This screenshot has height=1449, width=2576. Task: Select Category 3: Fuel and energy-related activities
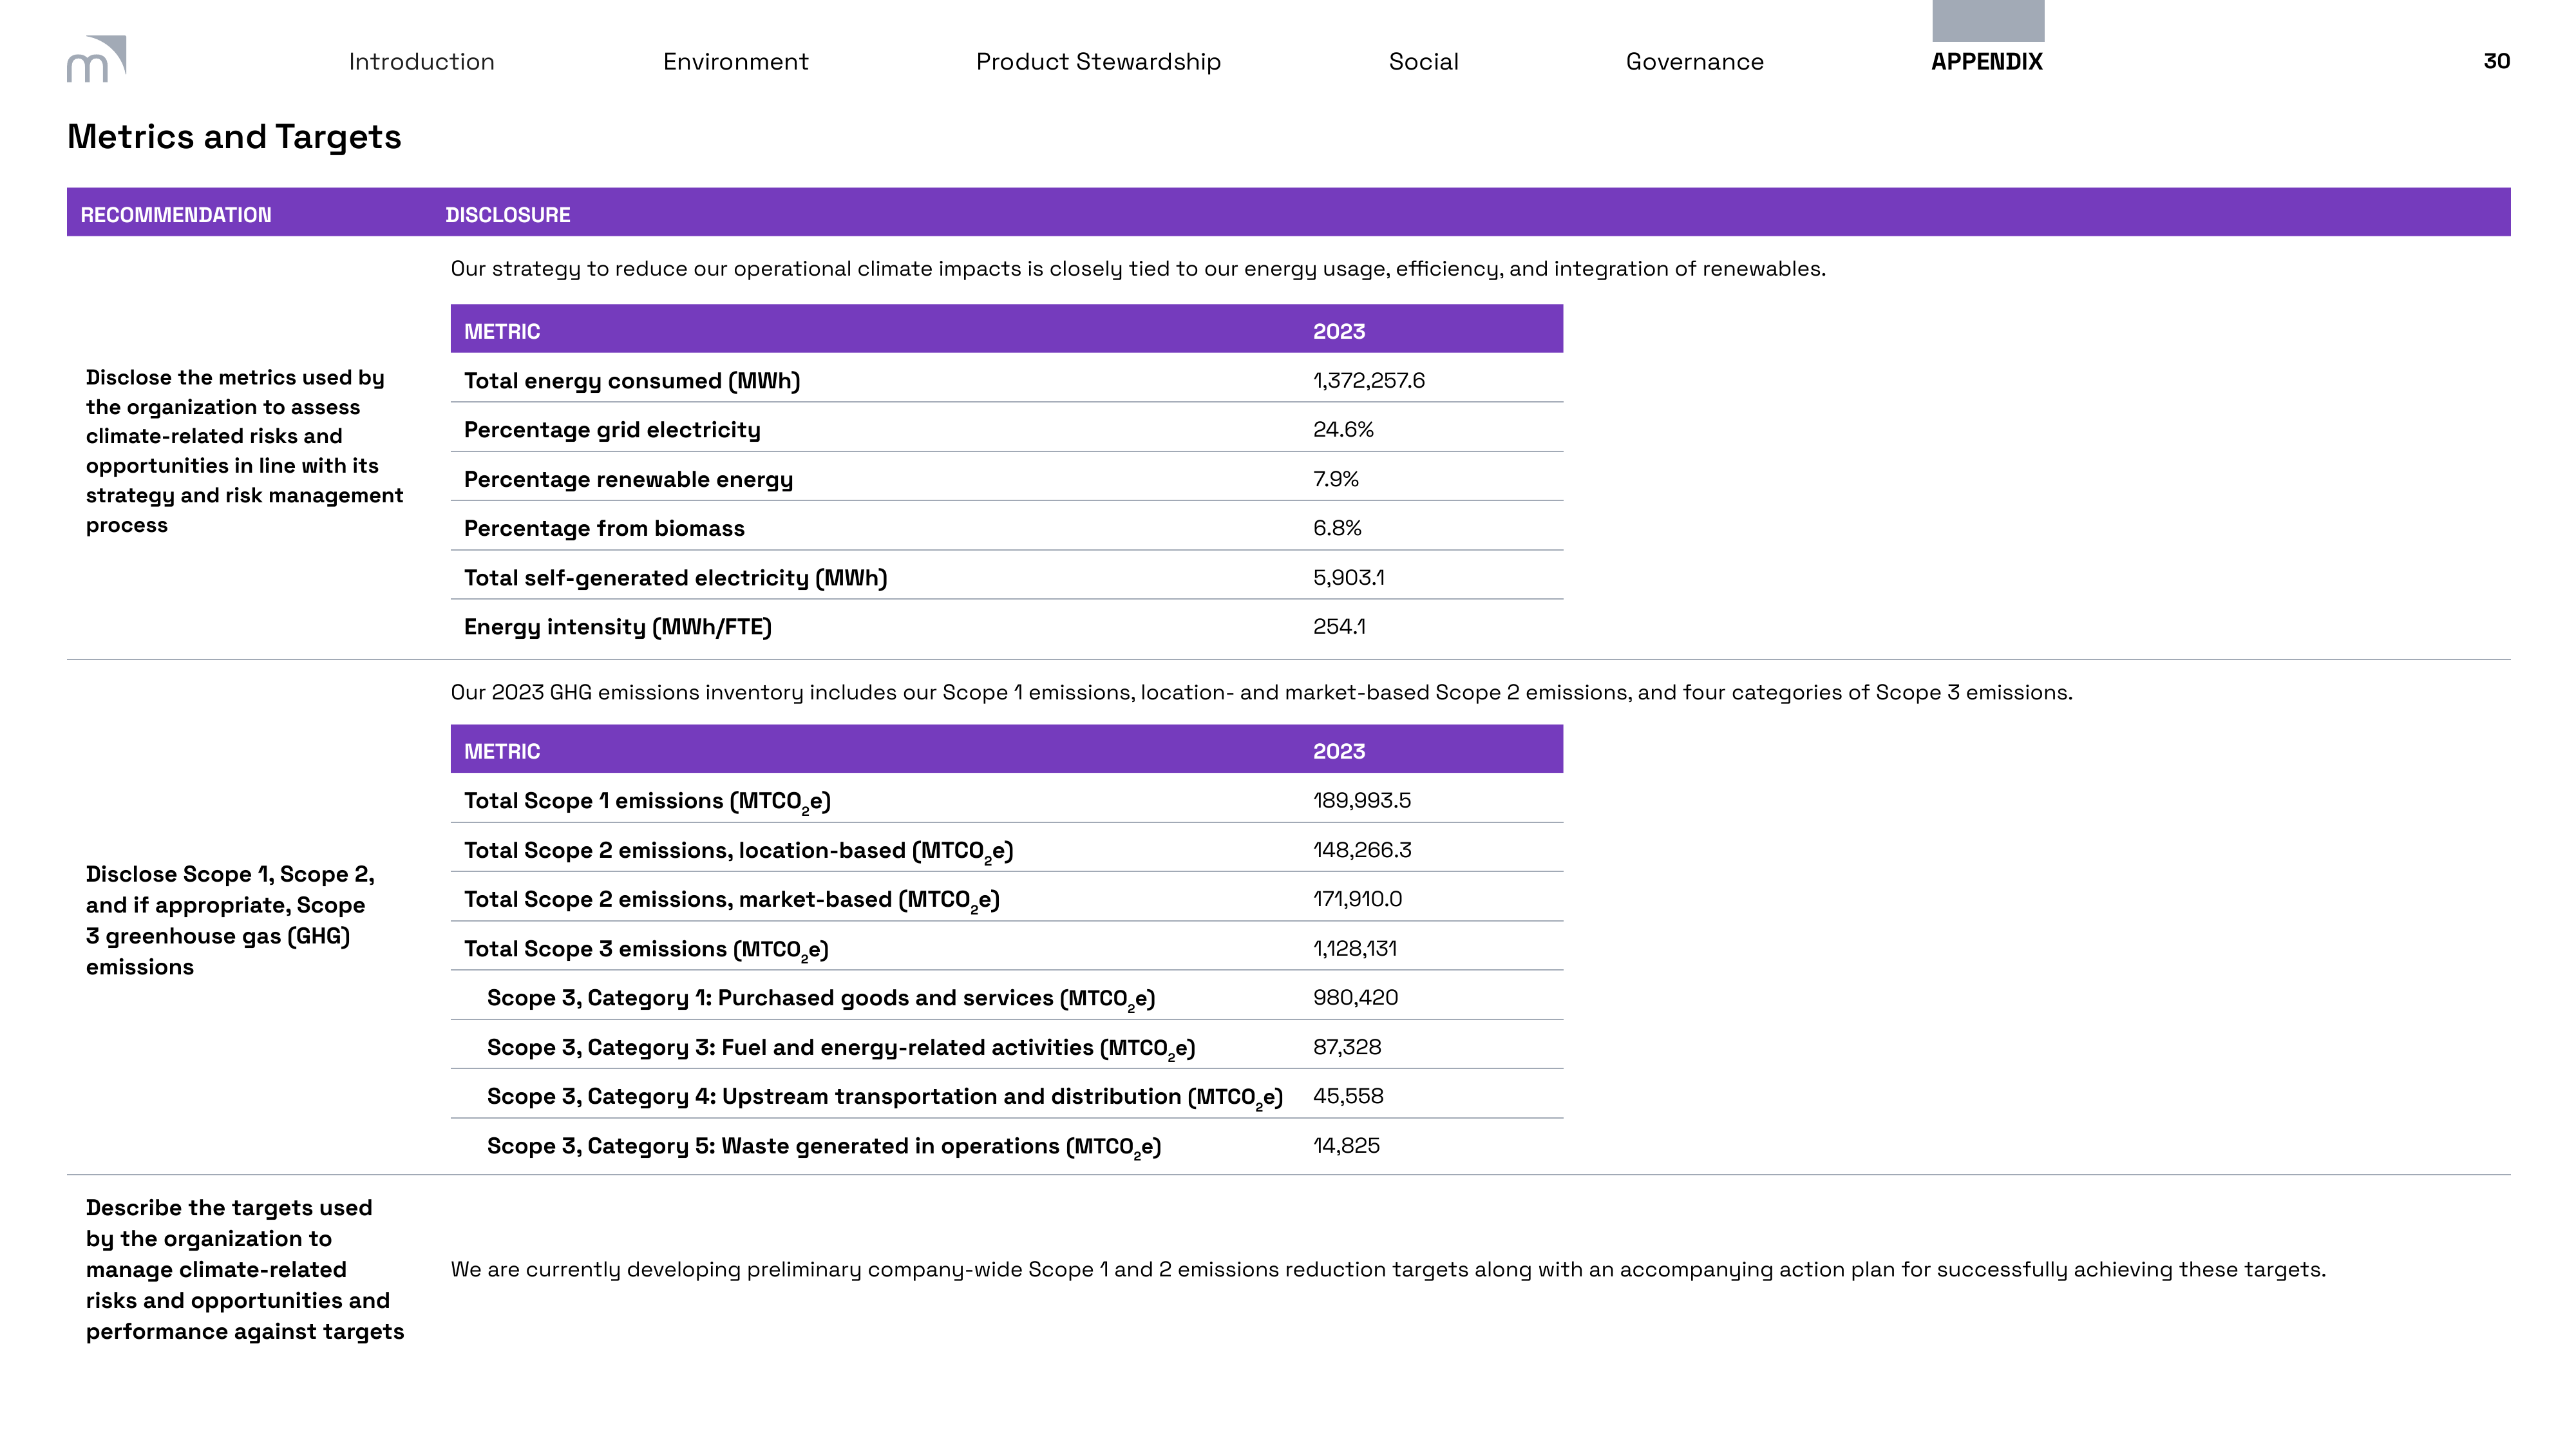coord(841,1048)
